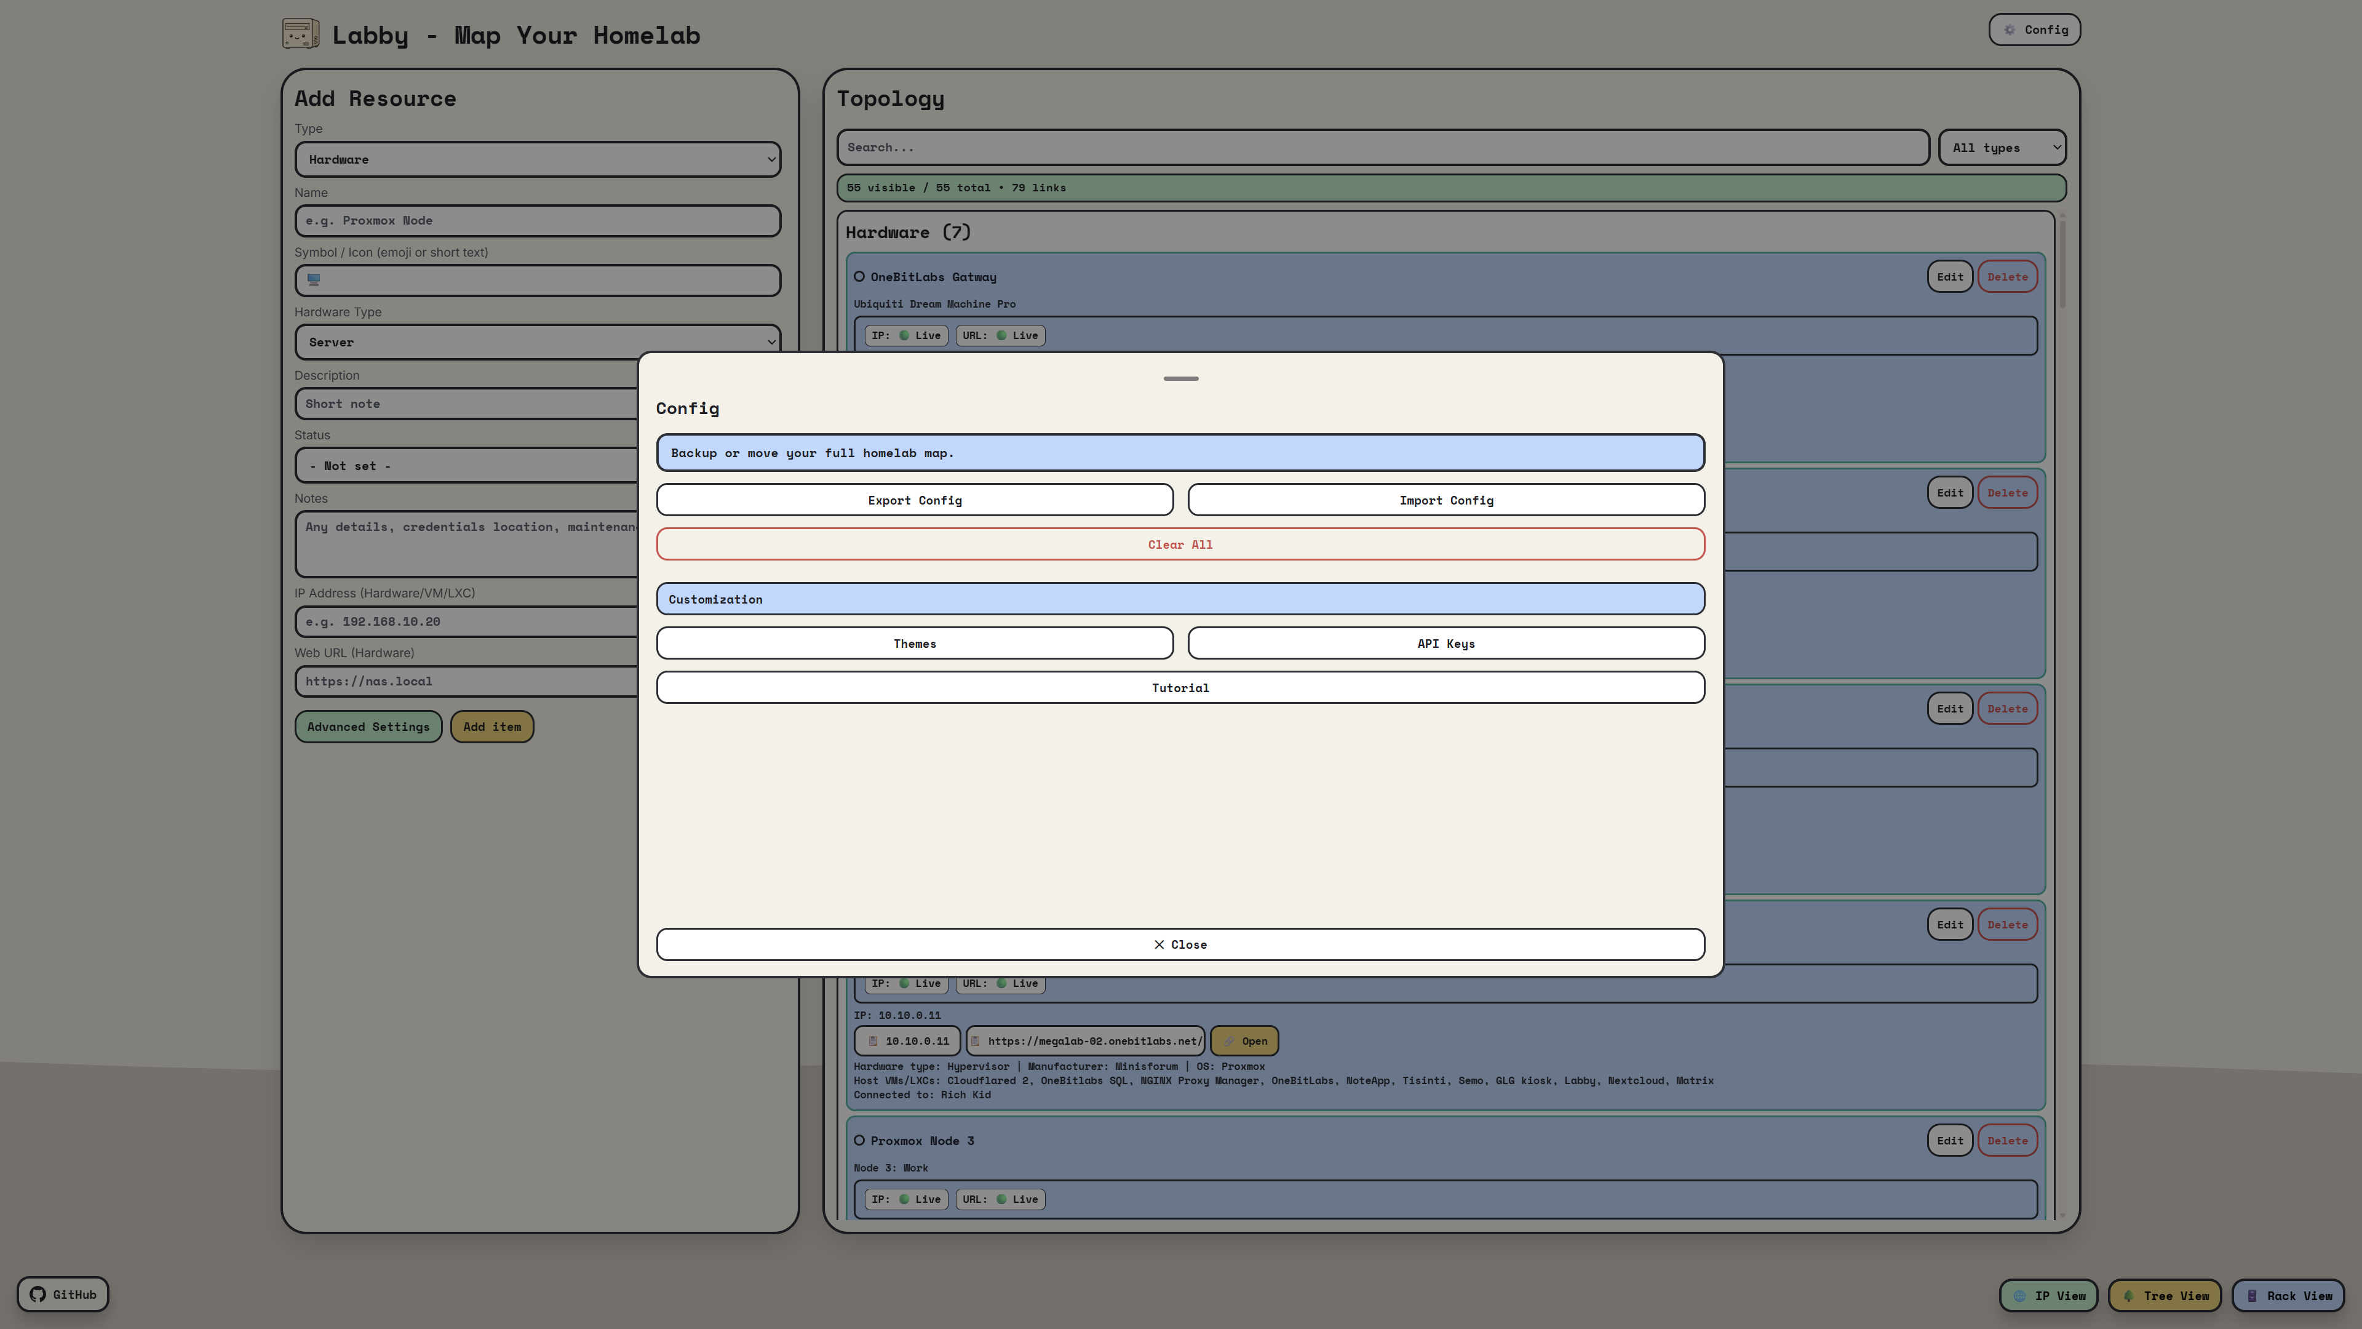Image resolution: width=2362 pixels, height=1329 pixels.
Task: Focus the Name field with Proxmox Node placeholder
Action: (538, 221)
